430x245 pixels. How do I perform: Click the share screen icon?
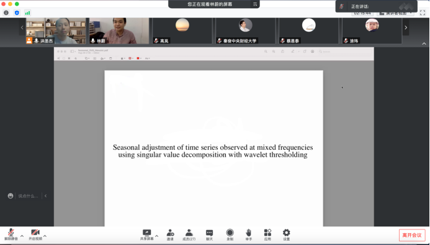click(x=146, y=233)
